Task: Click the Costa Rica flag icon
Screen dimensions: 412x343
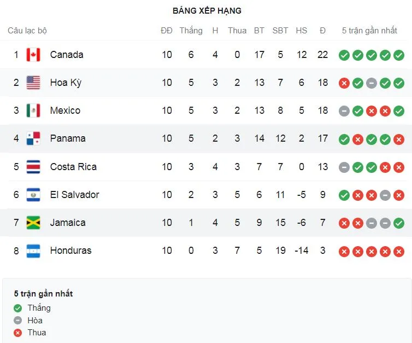Action: point(33,166)
